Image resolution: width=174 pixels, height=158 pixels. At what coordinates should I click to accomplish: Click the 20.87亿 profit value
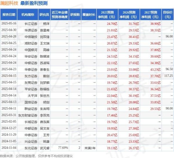112,43
